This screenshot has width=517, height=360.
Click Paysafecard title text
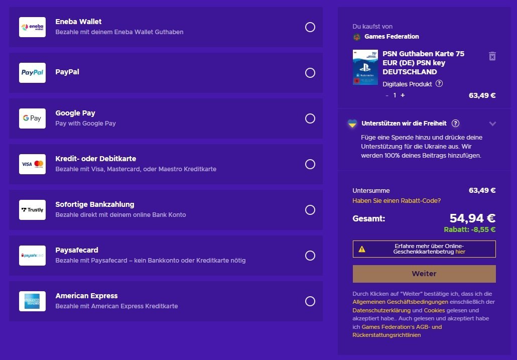coord(77,250)
